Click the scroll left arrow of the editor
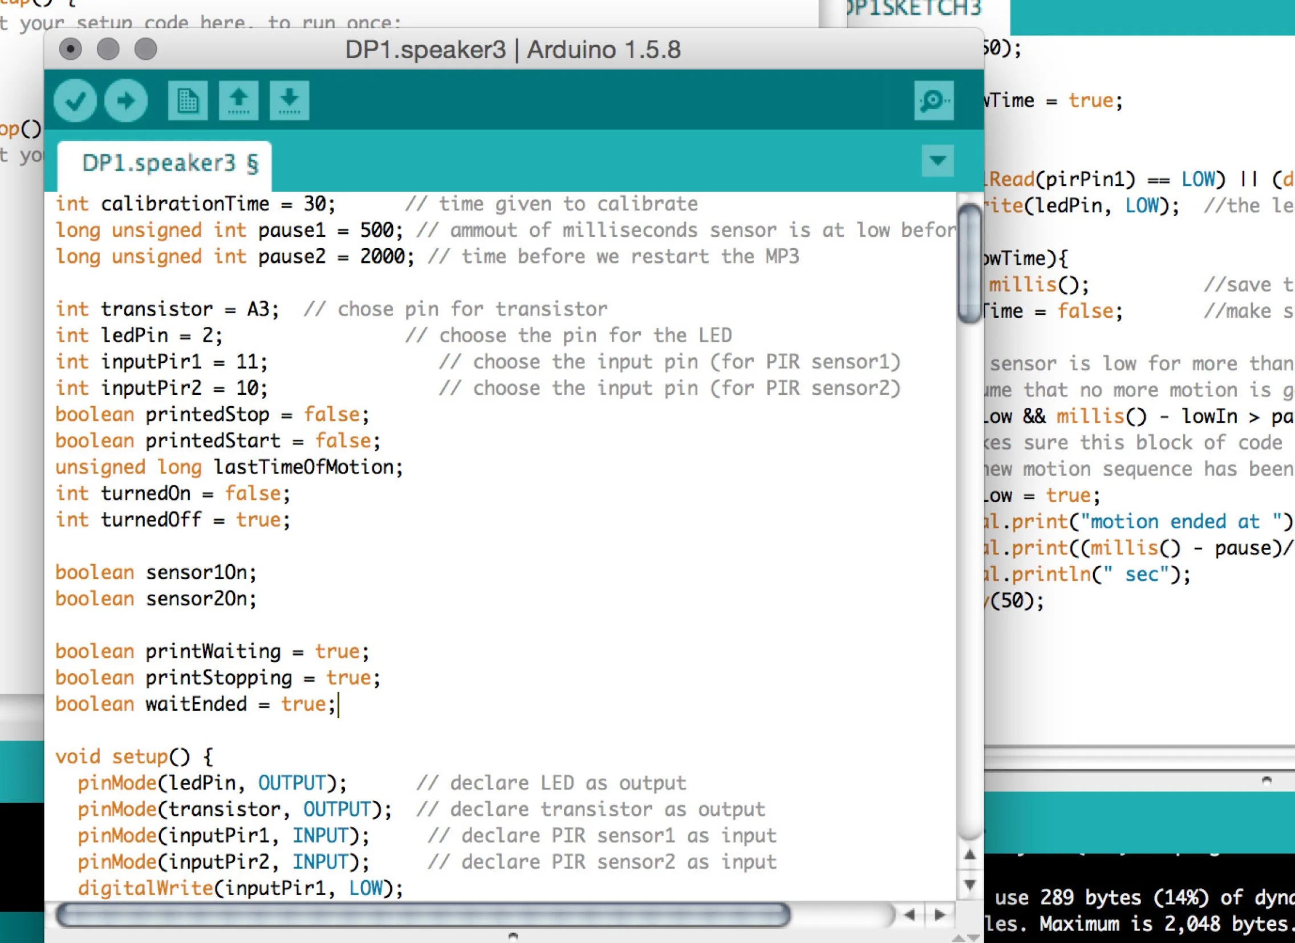This screenshot has width=1295, height=943. click(x=910, y=915)
